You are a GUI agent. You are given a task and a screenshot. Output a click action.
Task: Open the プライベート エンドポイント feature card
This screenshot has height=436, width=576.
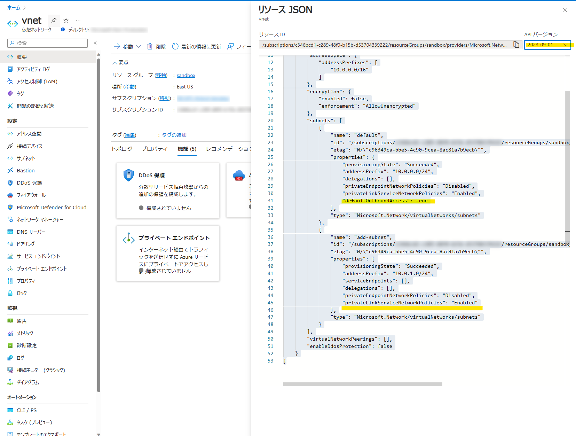(168, 253)
